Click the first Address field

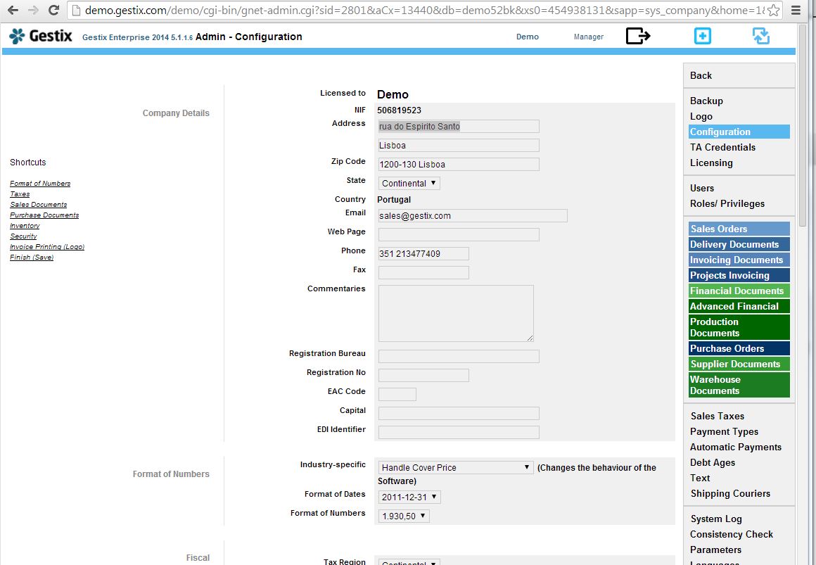(x=459, y=126)
